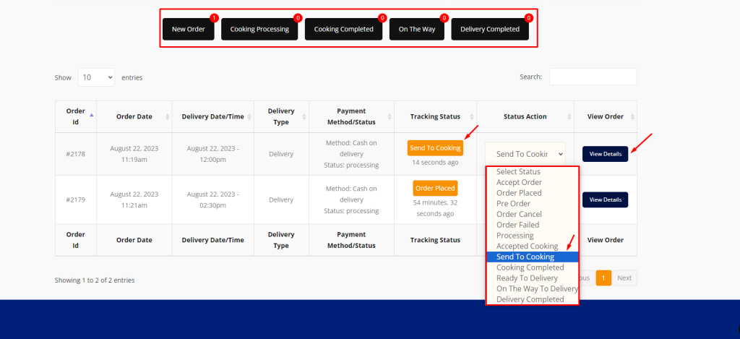Sort by Tracking Status column header
The width and height of the screenshot is (740, 339).
[x=435, y=116]
